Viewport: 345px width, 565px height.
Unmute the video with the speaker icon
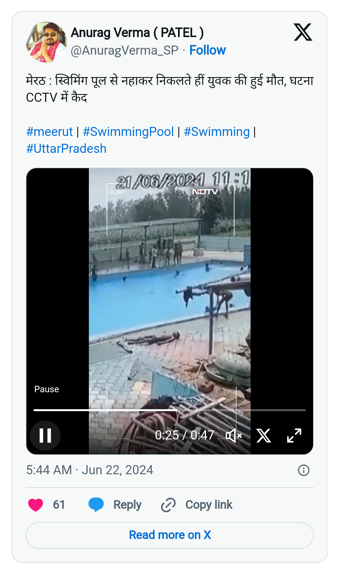[x=234, y=436]
